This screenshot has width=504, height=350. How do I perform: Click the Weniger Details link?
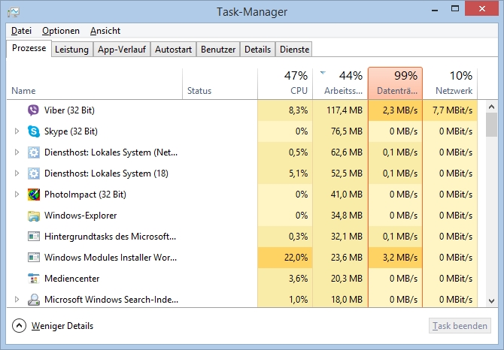click(62, 326)
